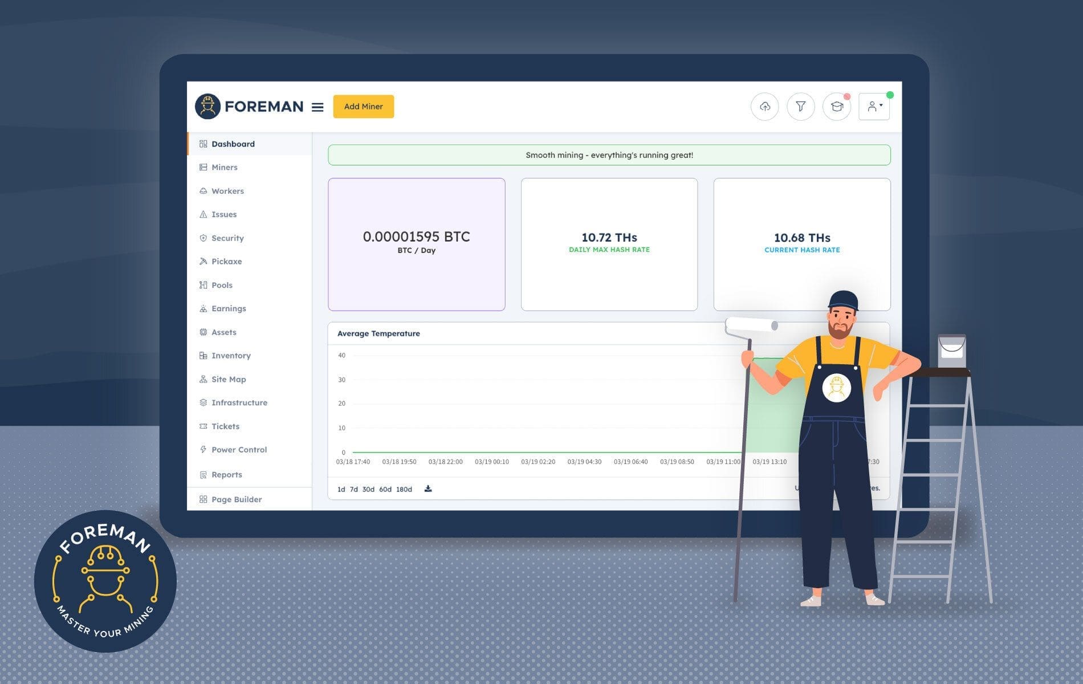The image size is (1083, 684).
Task: Open the Issues menu item
Action: click(224, 214)
